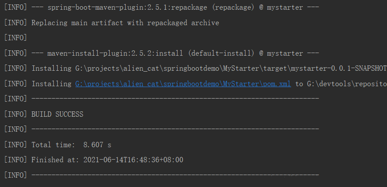The height and width of the screenshot is (187, 387).
Task: Click the last dashed separator under Finished at
Action: click(175, 175)
